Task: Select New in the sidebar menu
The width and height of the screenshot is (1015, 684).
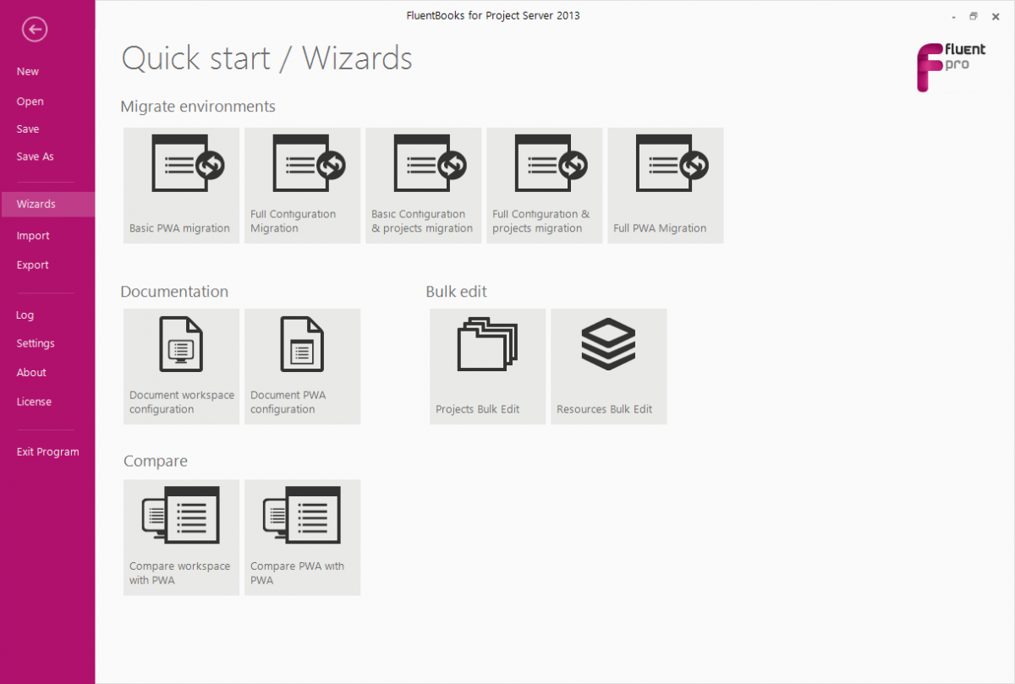Action: pyautogui.click(x=28, y=72)
